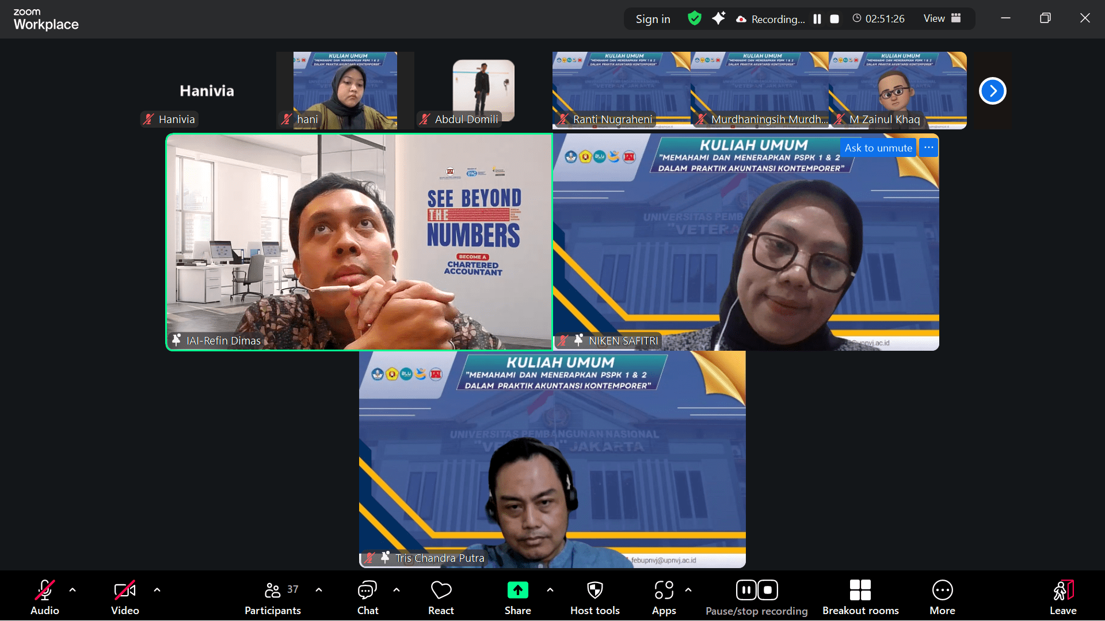
Task: Open the Chat panel icon
Action: pos(367,591)
